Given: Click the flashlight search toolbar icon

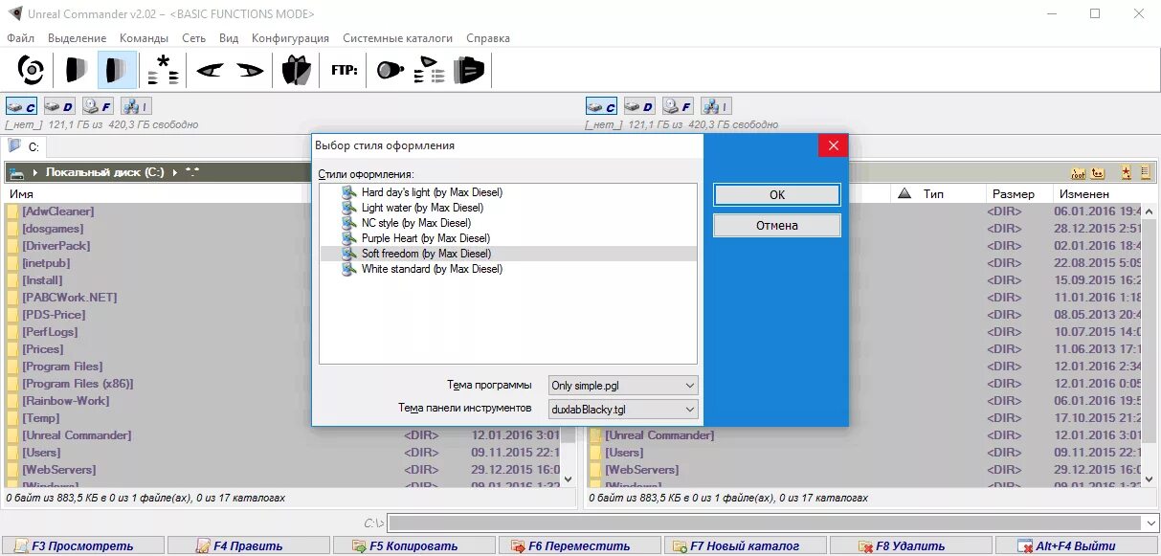Looking at the screenshot, I should [x=391, y=70].
